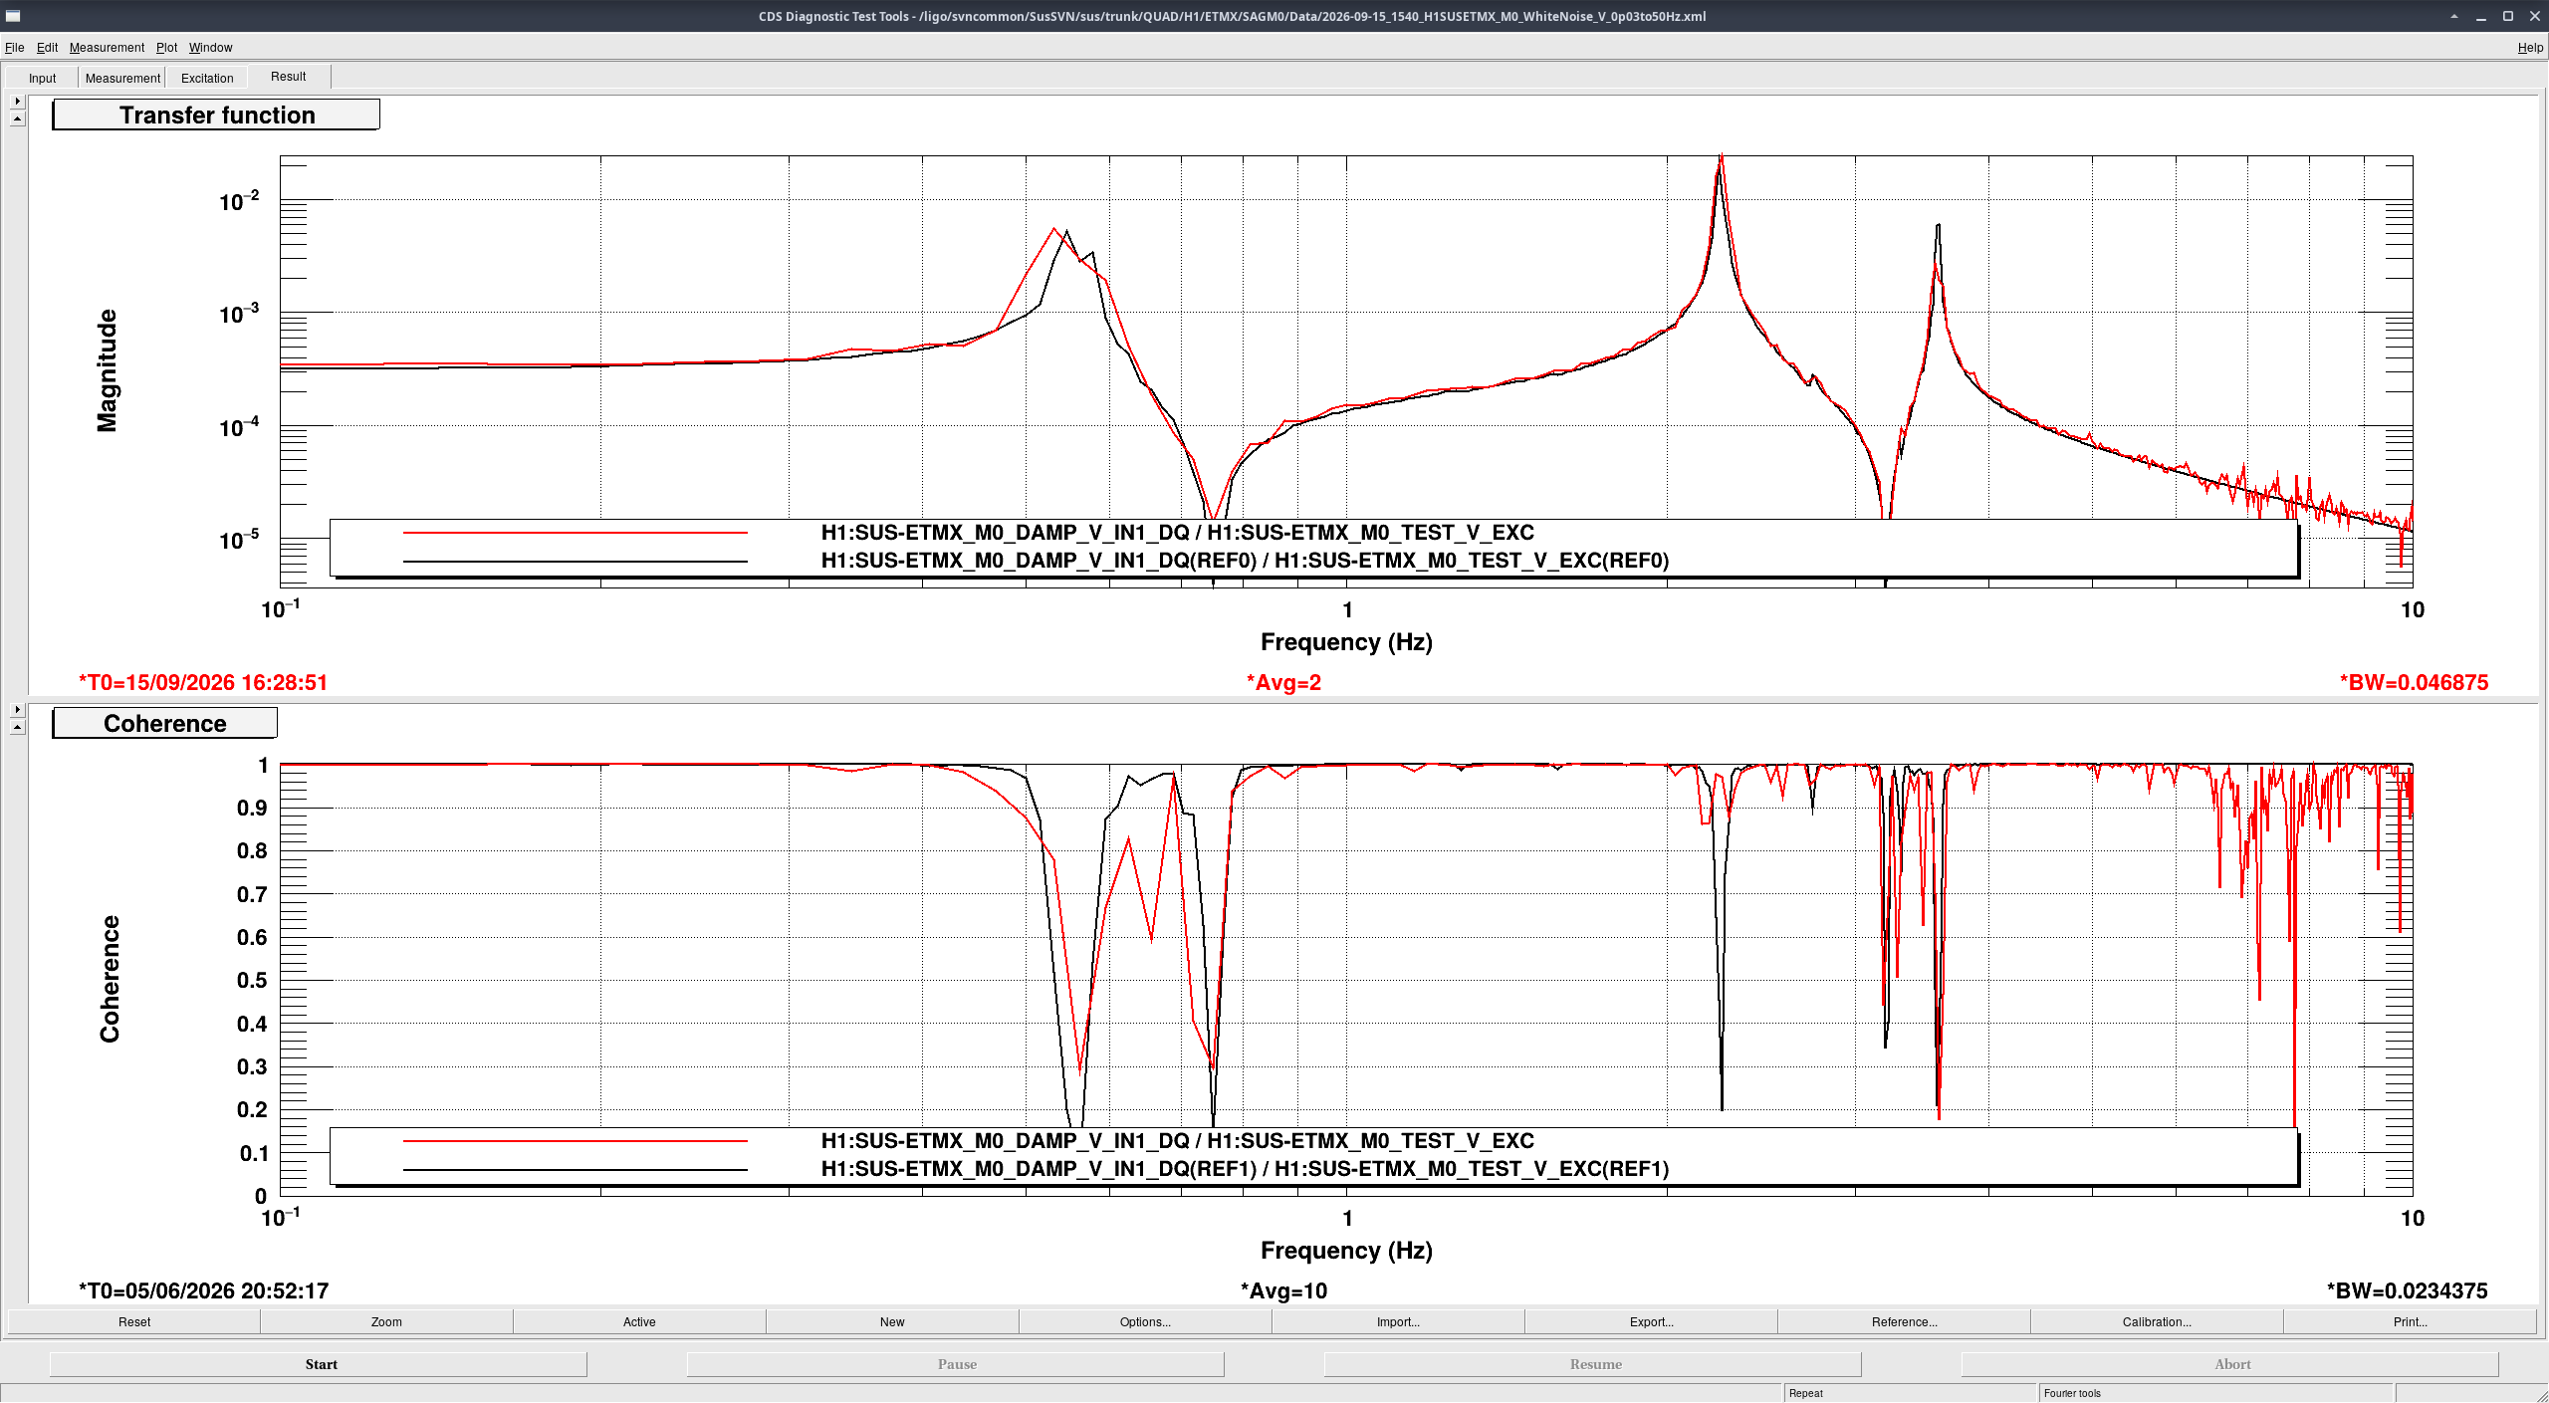The image size is (2549, 1403).
Task: Click the Reference... button
Action: 1904,1321
